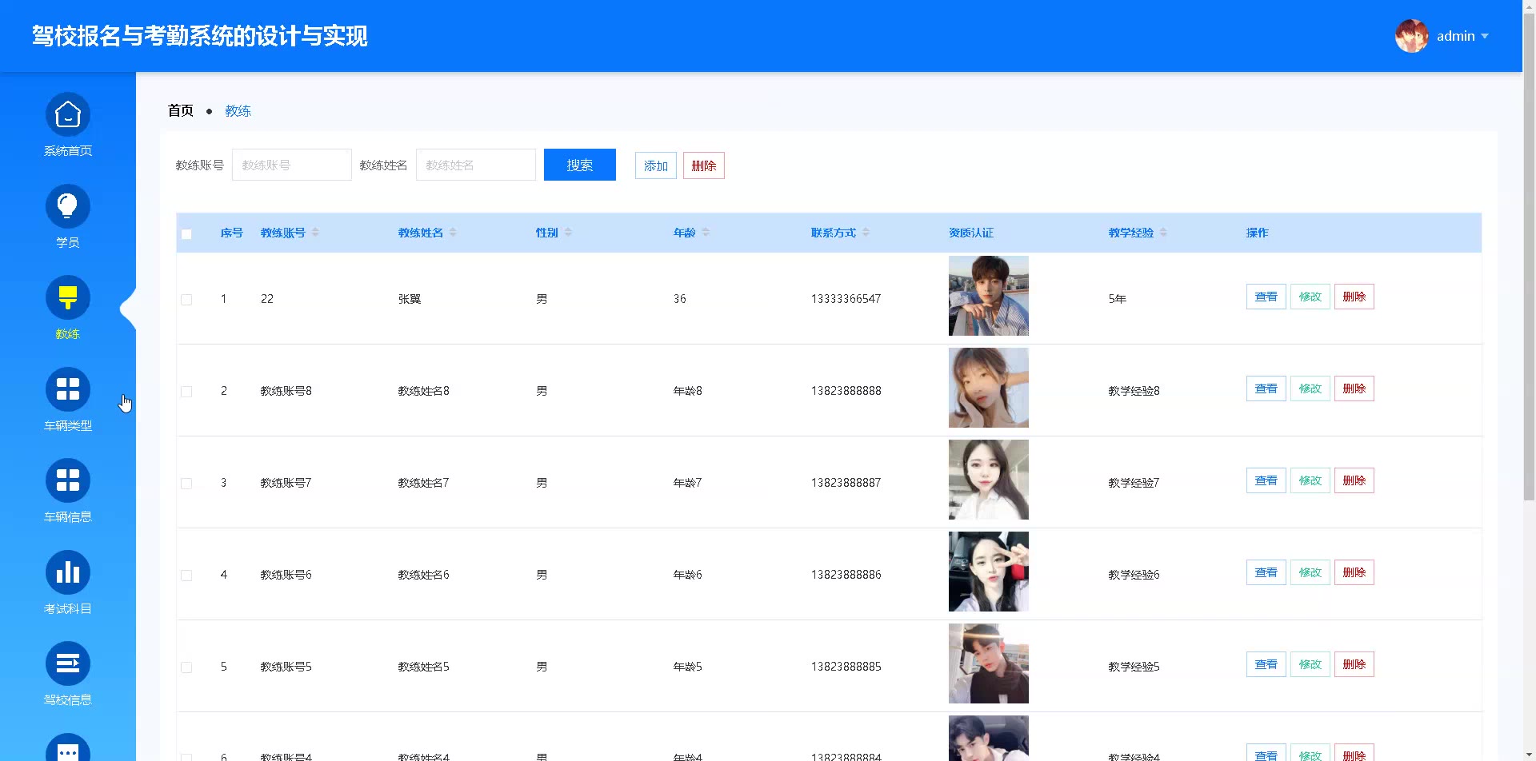1536x761 pixels.
Task: Open the 考试科目 bar chart icon
Action: 68,573
